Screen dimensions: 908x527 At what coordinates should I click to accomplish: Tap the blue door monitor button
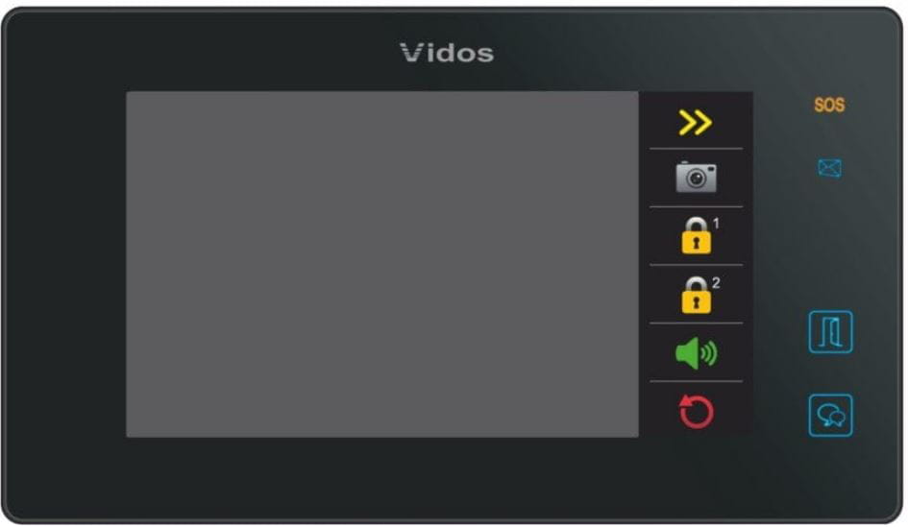pyautogui.click(x=830, y=332)
